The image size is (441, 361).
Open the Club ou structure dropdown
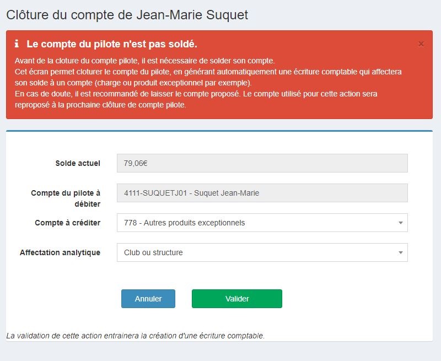pyautogui.click(x=262, y=252)
